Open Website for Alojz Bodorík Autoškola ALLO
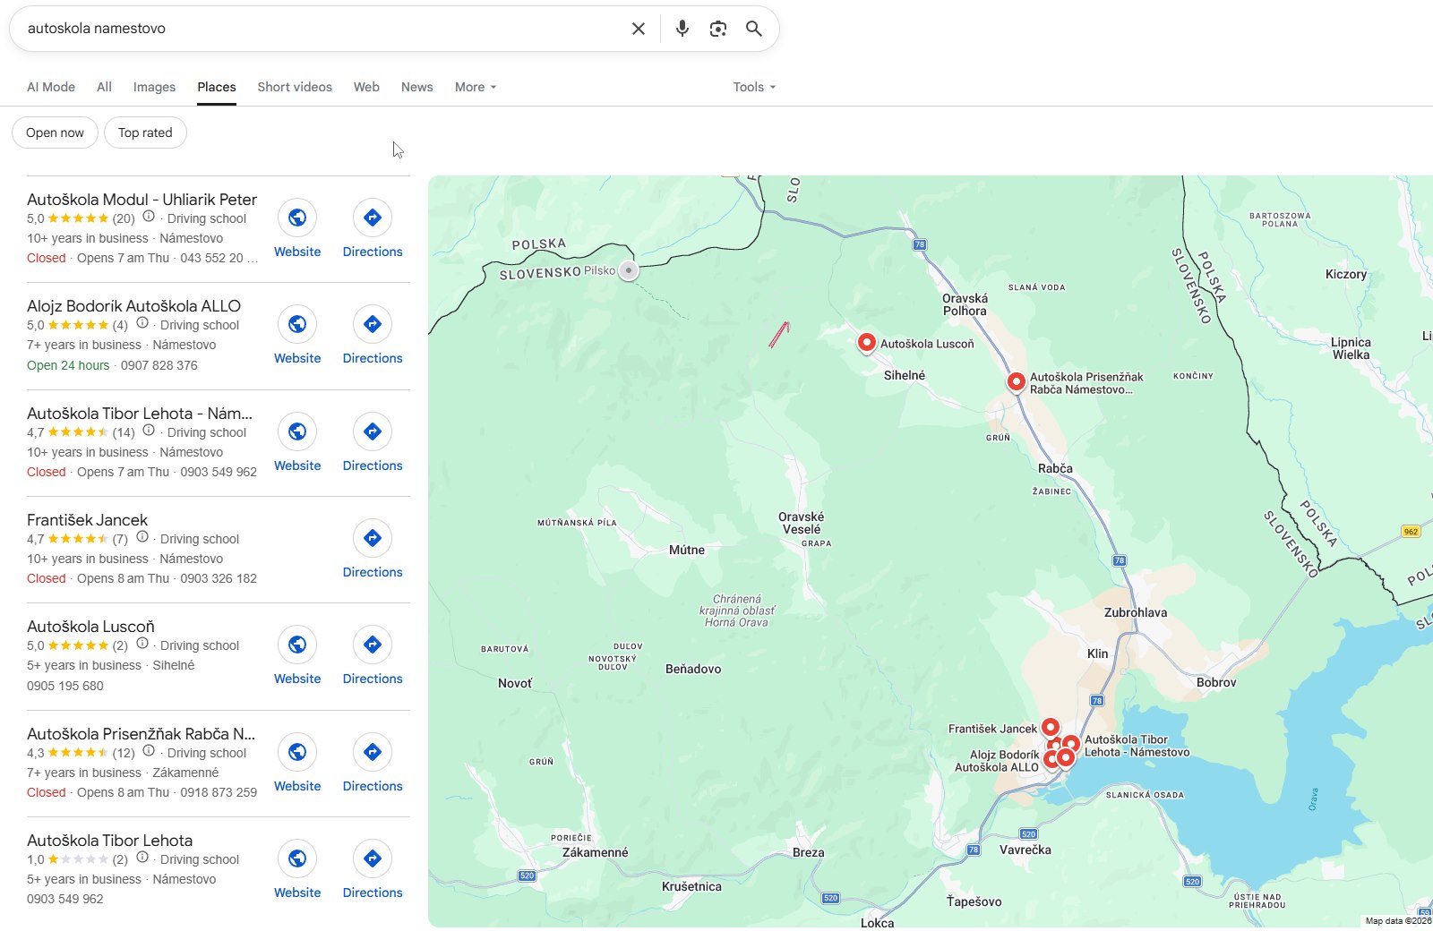The image size is (1433, 931). tap(297, 336)
